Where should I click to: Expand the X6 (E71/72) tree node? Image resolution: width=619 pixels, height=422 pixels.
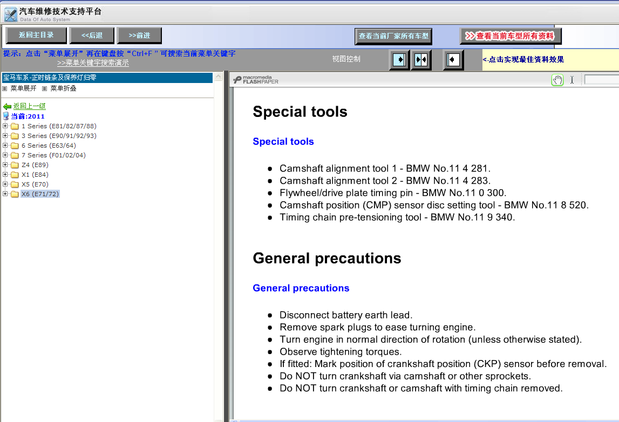pos(5,193)
